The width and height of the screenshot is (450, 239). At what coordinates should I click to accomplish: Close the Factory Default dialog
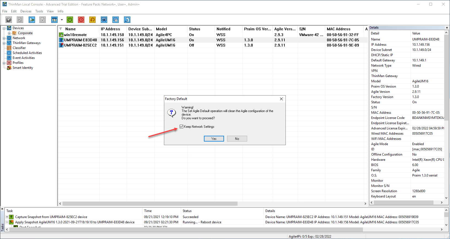pyautogui.click(x=281, y=99)
